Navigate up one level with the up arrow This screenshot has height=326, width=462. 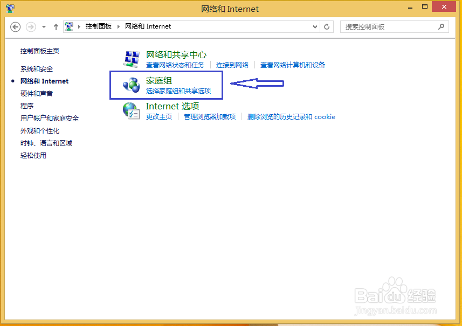pyautogui.click(x=56, y=26)
